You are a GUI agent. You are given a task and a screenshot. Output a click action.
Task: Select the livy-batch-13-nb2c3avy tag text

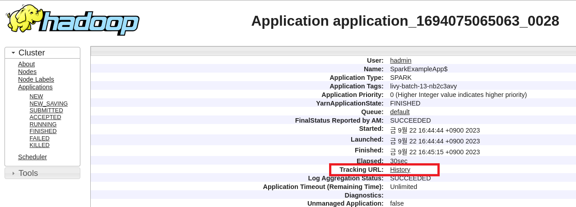[423, 86]
